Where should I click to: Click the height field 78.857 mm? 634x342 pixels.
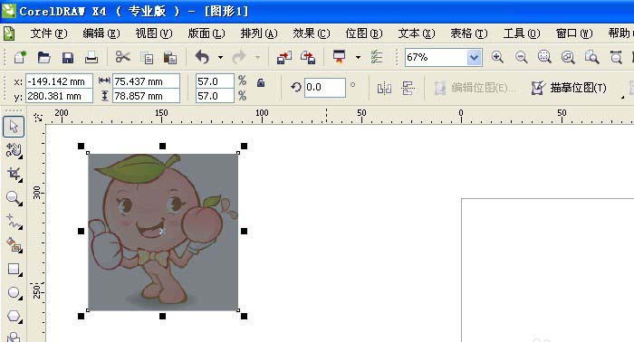pos(146,96)
